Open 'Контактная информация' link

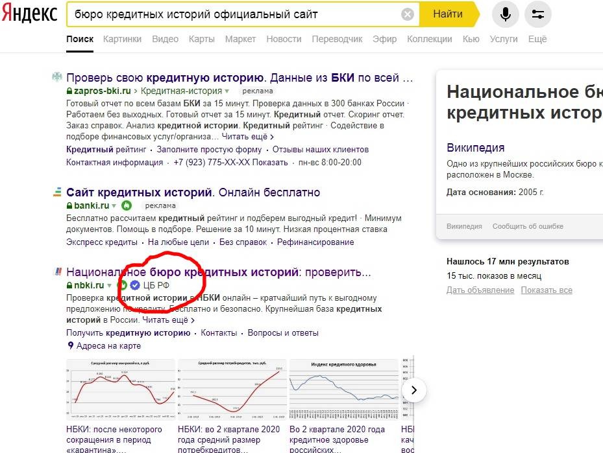point(115,163)
